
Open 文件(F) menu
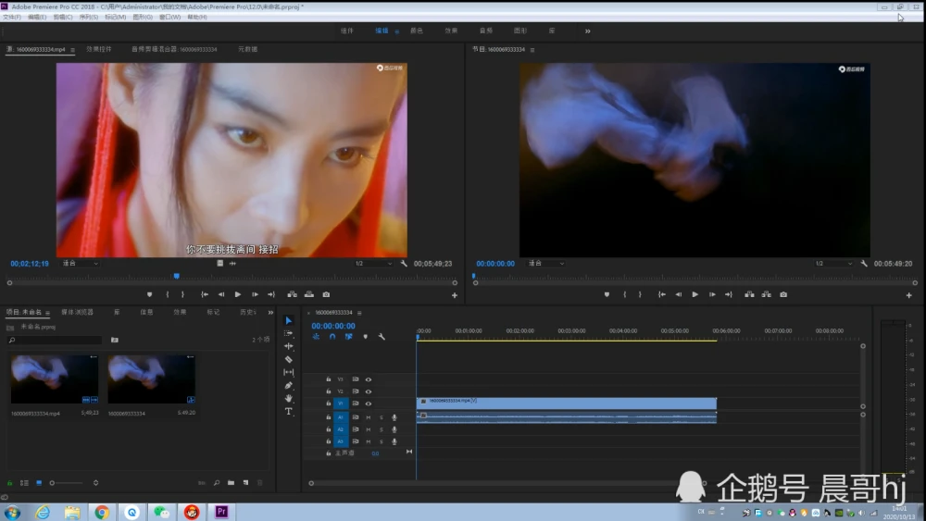point(12,17)
